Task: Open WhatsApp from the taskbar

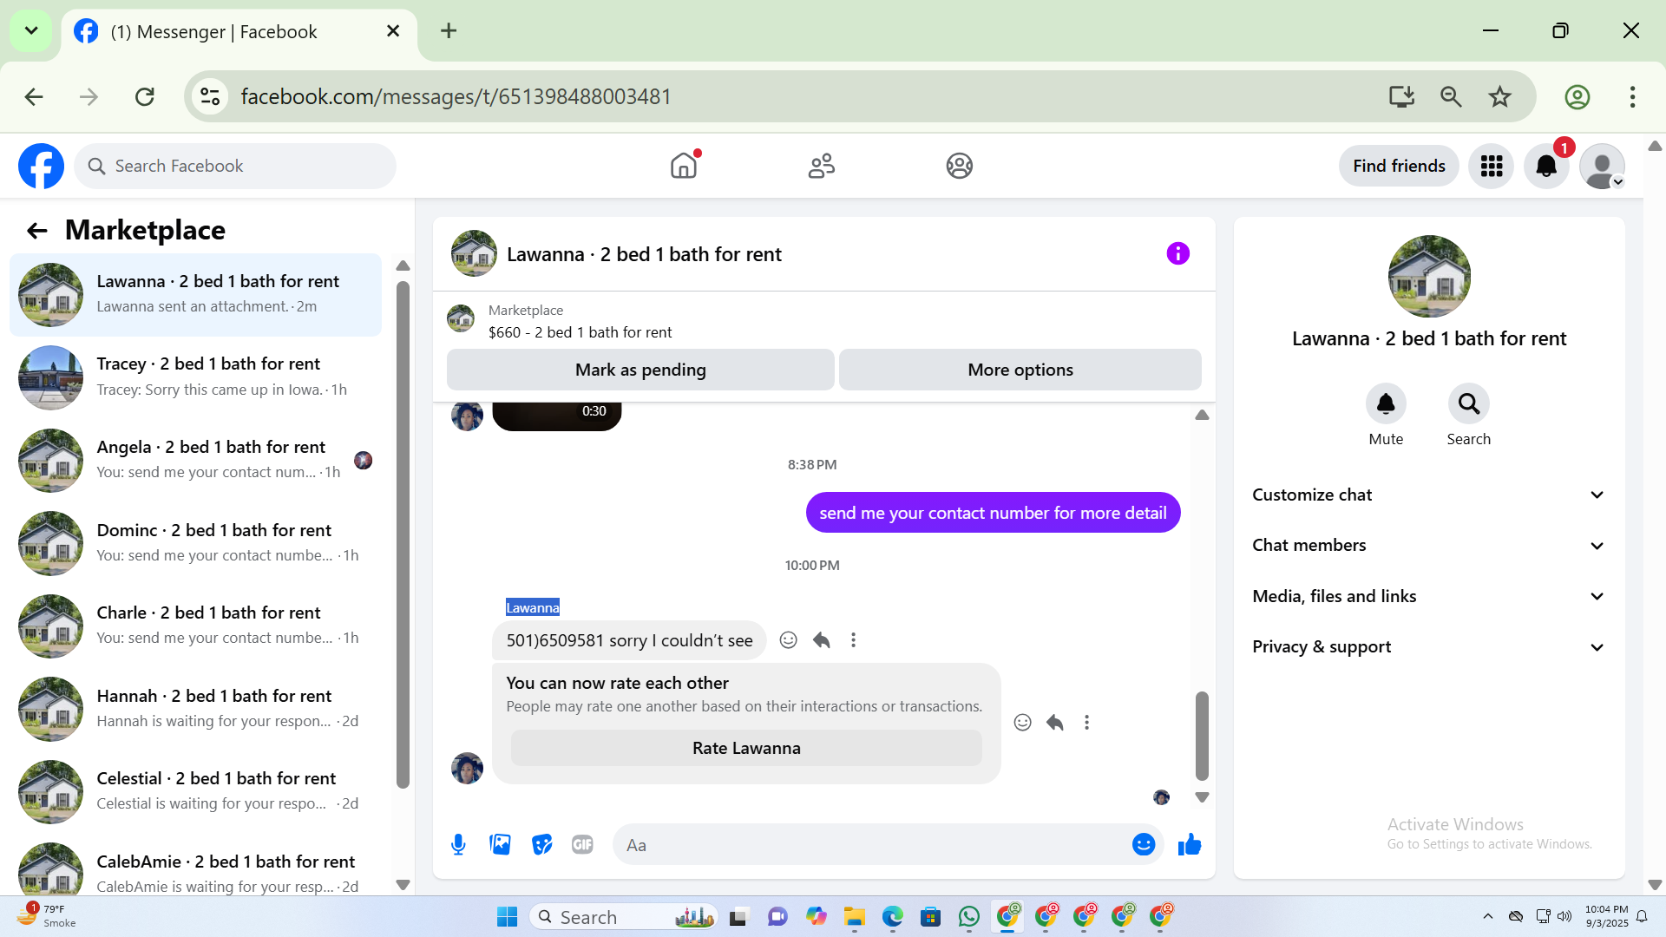Action: pyautogui.click(x=968, y=916)
